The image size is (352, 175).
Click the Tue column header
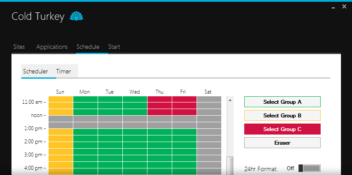tap(110, 92)
